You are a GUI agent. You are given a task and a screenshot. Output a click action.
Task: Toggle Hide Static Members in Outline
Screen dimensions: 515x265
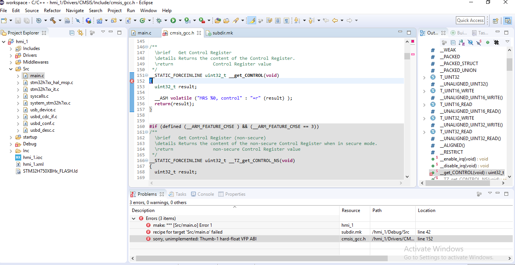point(479,42)
